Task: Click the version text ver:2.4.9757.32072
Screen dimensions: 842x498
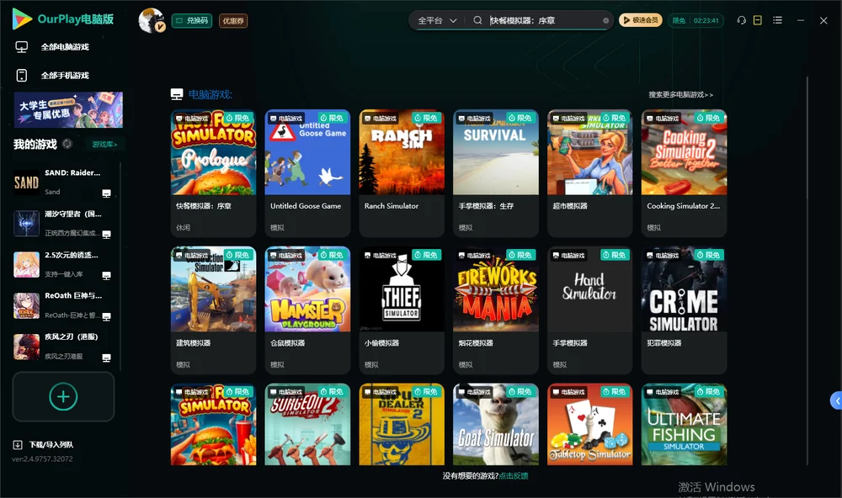Action: [42, 459]
